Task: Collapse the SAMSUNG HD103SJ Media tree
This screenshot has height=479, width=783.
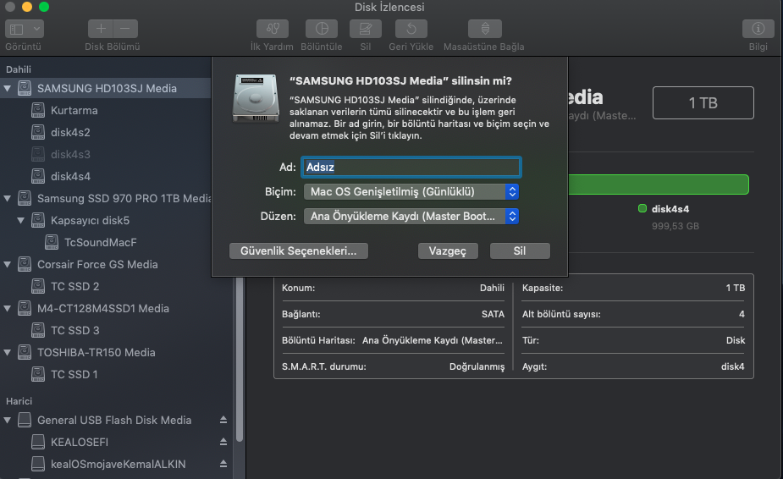Action: [8, 88]
